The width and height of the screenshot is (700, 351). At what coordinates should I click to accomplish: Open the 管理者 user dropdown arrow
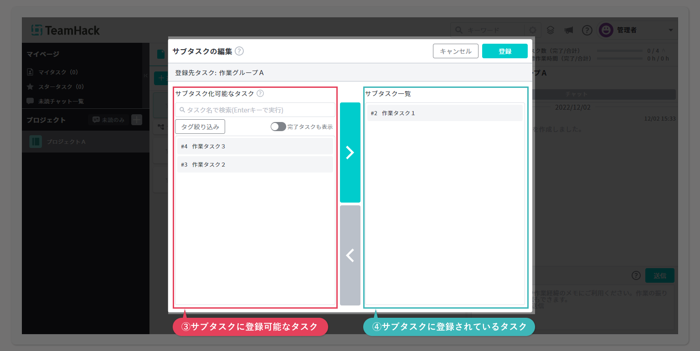(670, 30)
